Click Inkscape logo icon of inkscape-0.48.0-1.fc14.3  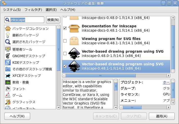click(x=74, y=53)
